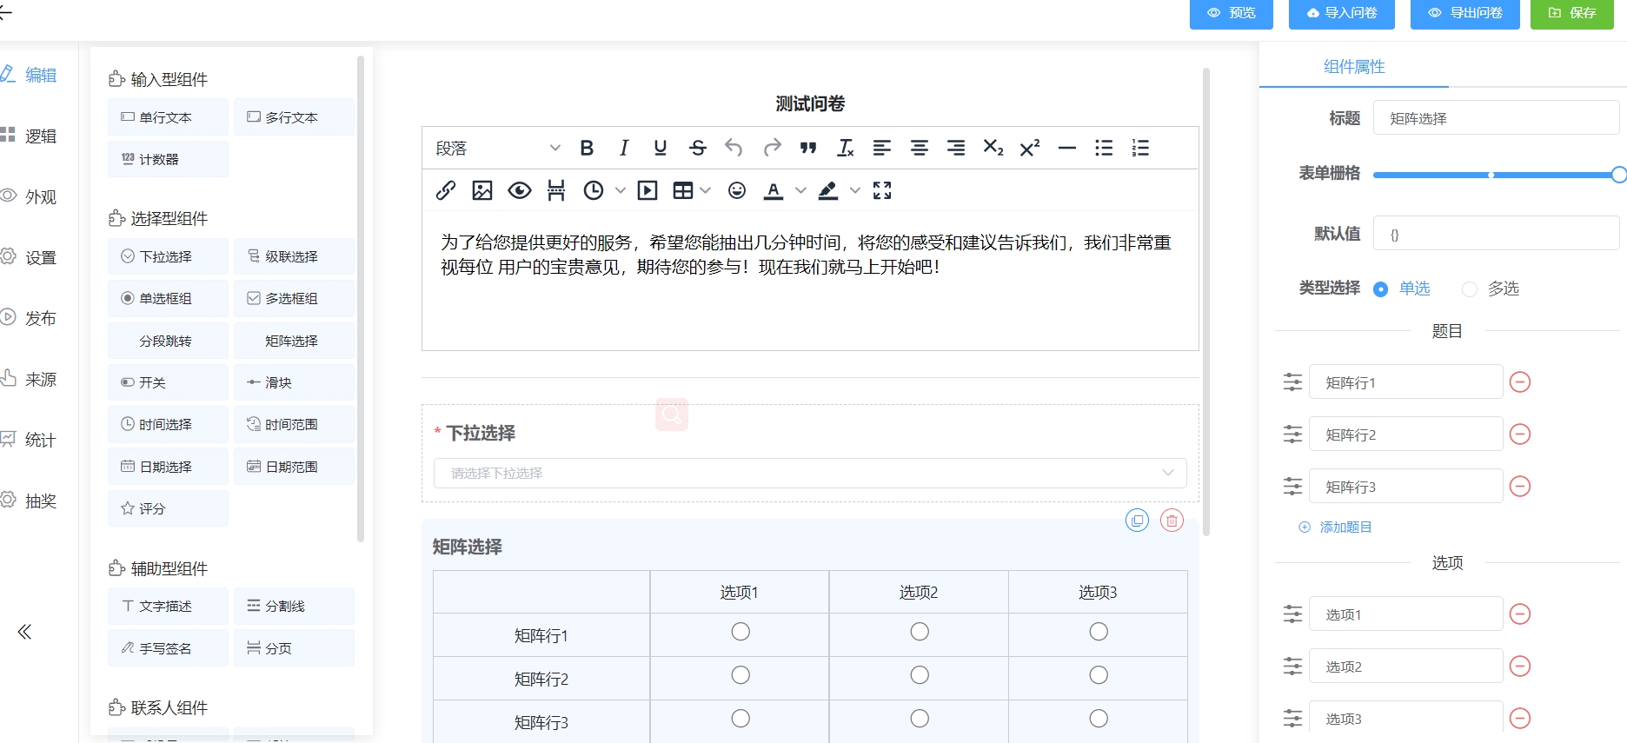Open 发布 sidebar section
Viewport: 1627px width, 743px height.
point(29,318)
